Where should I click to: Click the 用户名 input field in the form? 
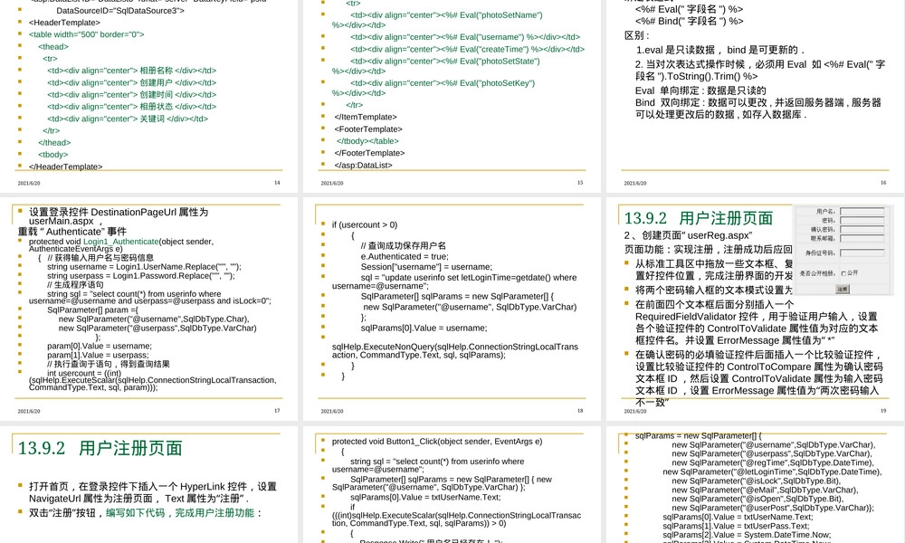862,212
